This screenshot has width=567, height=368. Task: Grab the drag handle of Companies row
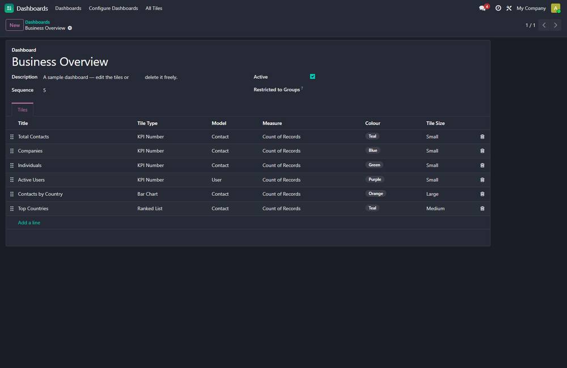click(x=12, y=151)
